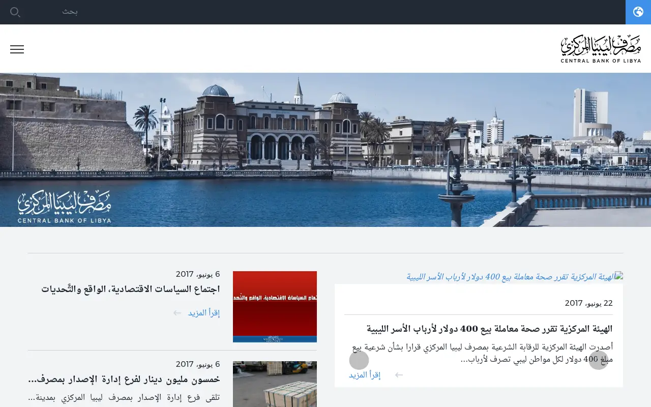Image resolution: width=651 pixels, height=407 pixels.
Task: Open the red economic policies meeting thumbnail
Action: click(275, 307)
